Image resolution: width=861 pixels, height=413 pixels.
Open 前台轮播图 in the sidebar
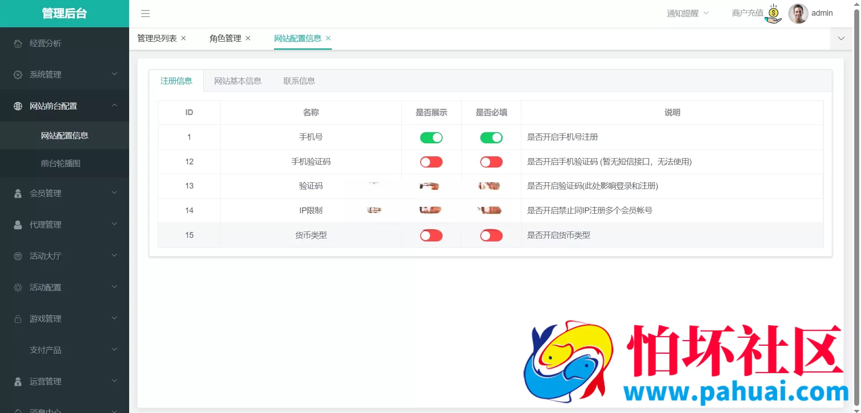pyautogui.click(x=65, y=163)
